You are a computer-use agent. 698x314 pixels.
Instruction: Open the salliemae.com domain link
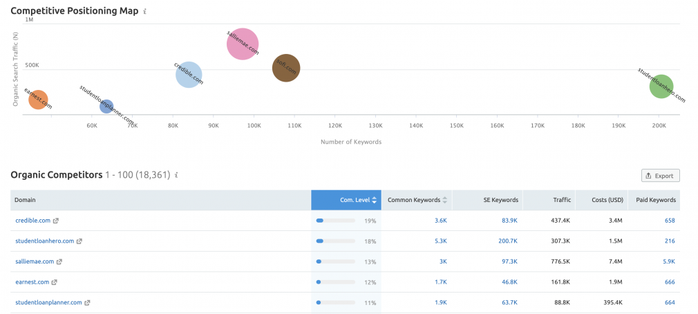click(x=35, y=261)
